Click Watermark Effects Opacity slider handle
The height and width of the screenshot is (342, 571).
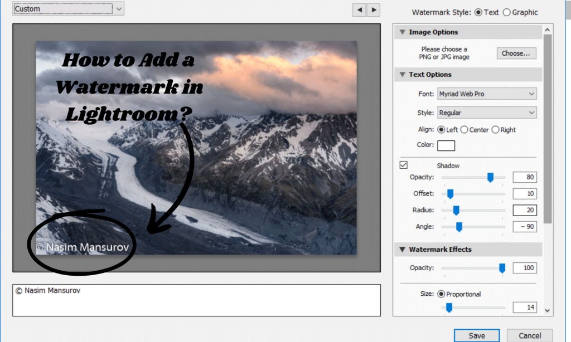pos(502,268)
